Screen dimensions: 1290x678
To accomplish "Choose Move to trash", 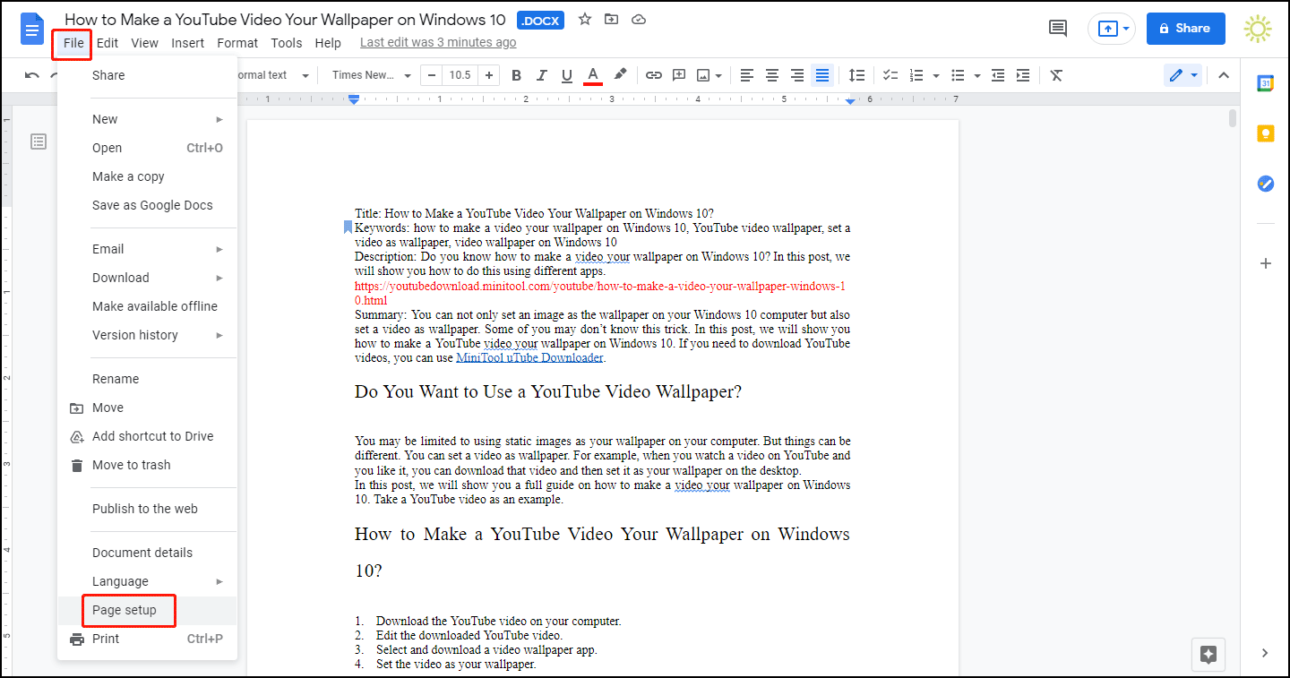I will 148,465.
